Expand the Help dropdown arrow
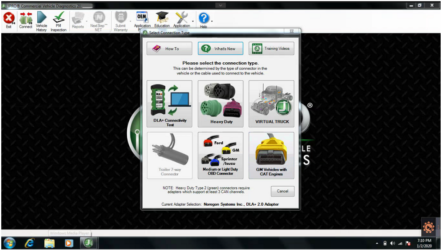 coord(212,21)
